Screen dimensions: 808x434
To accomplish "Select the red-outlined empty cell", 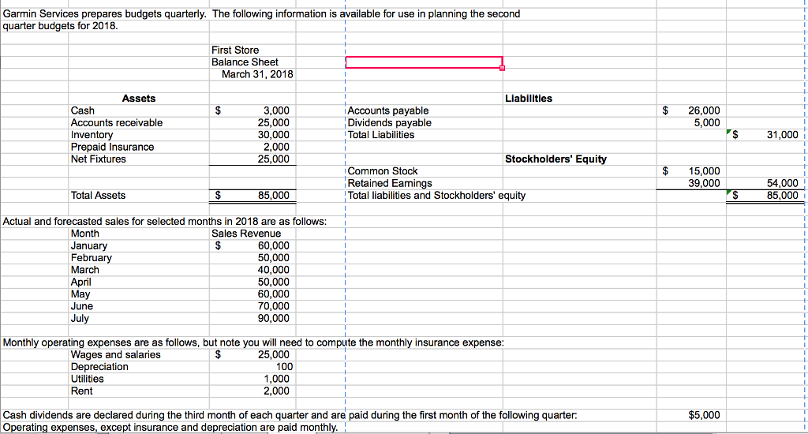I will click(x=424, y=62).
